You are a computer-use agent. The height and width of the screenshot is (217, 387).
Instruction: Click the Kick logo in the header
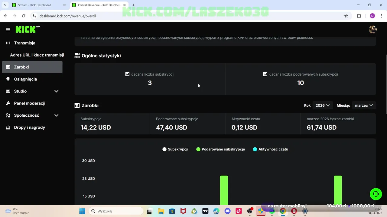pyautogui.click(x=28, y=29)
